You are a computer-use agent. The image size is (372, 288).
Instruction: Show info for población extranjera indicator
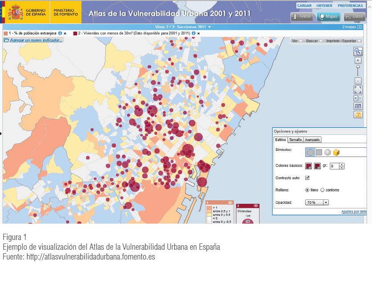click(60, 33)
